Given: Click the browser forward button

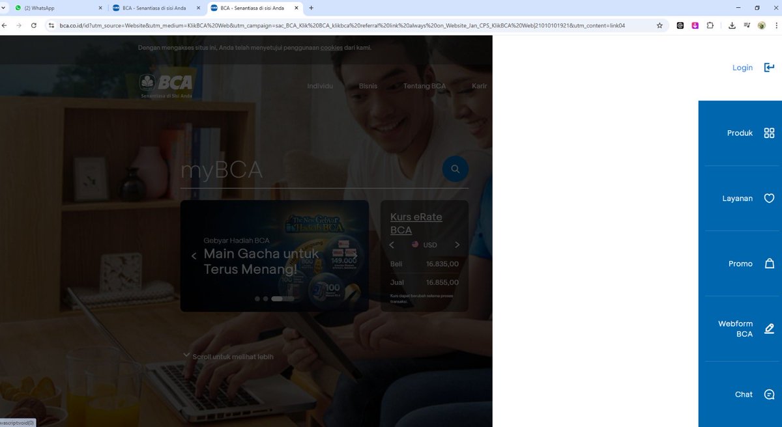Looking at the screenshot, I should (18, 25).
